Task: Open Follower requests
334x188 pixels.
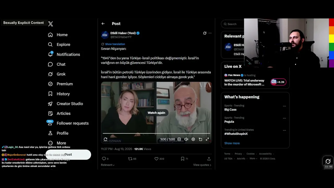Action: (x=68, y=123)
